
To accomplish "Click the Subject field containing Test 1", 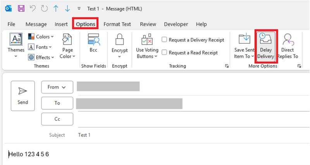I will pyautogui.click(x=194, y=135).
